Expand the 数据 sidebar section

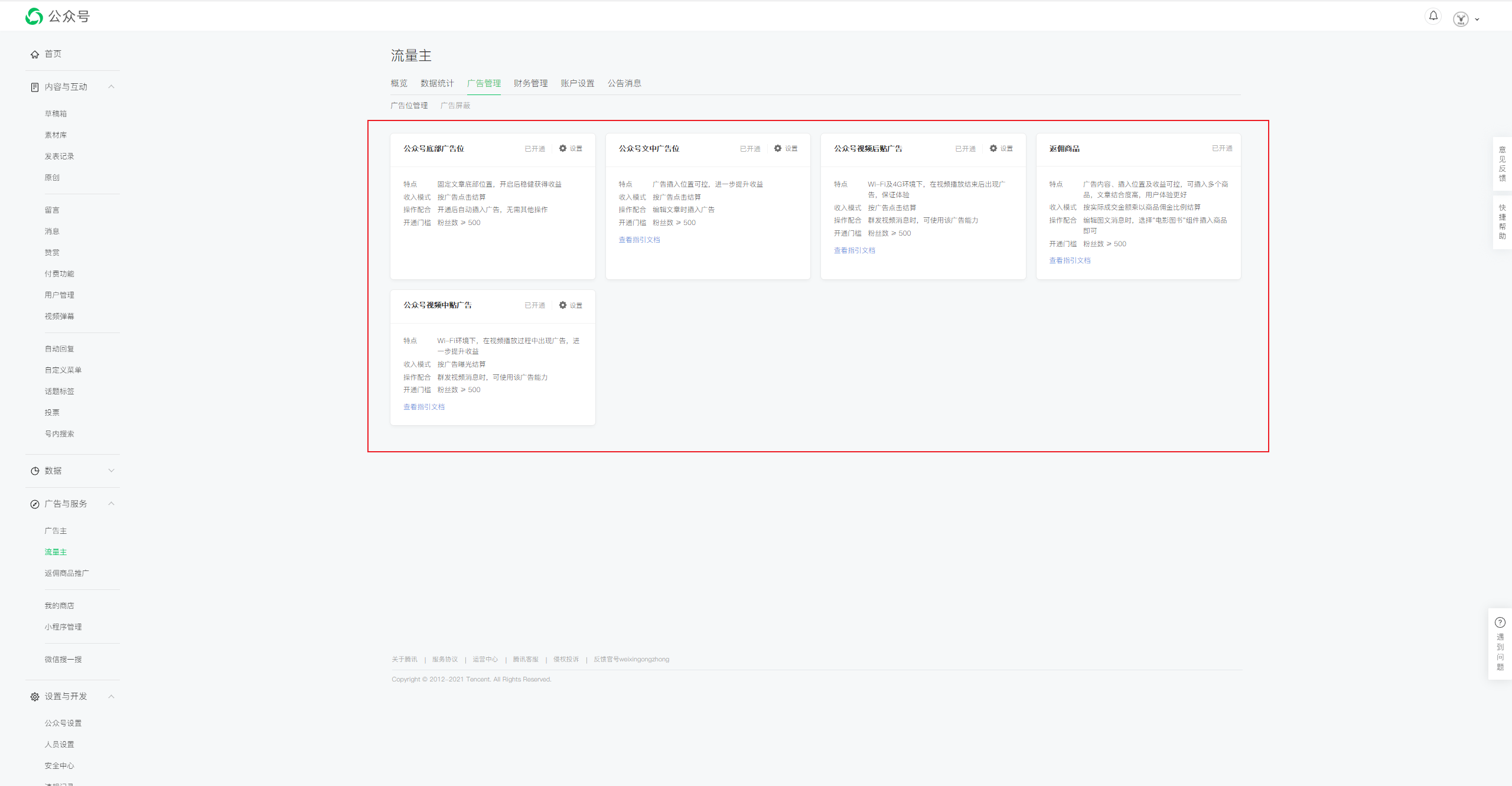click(111, 471)
